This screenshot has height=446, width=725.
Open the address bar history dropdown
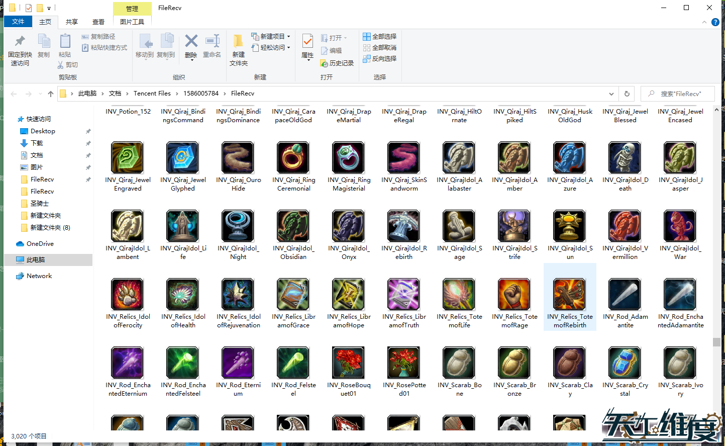611,94
